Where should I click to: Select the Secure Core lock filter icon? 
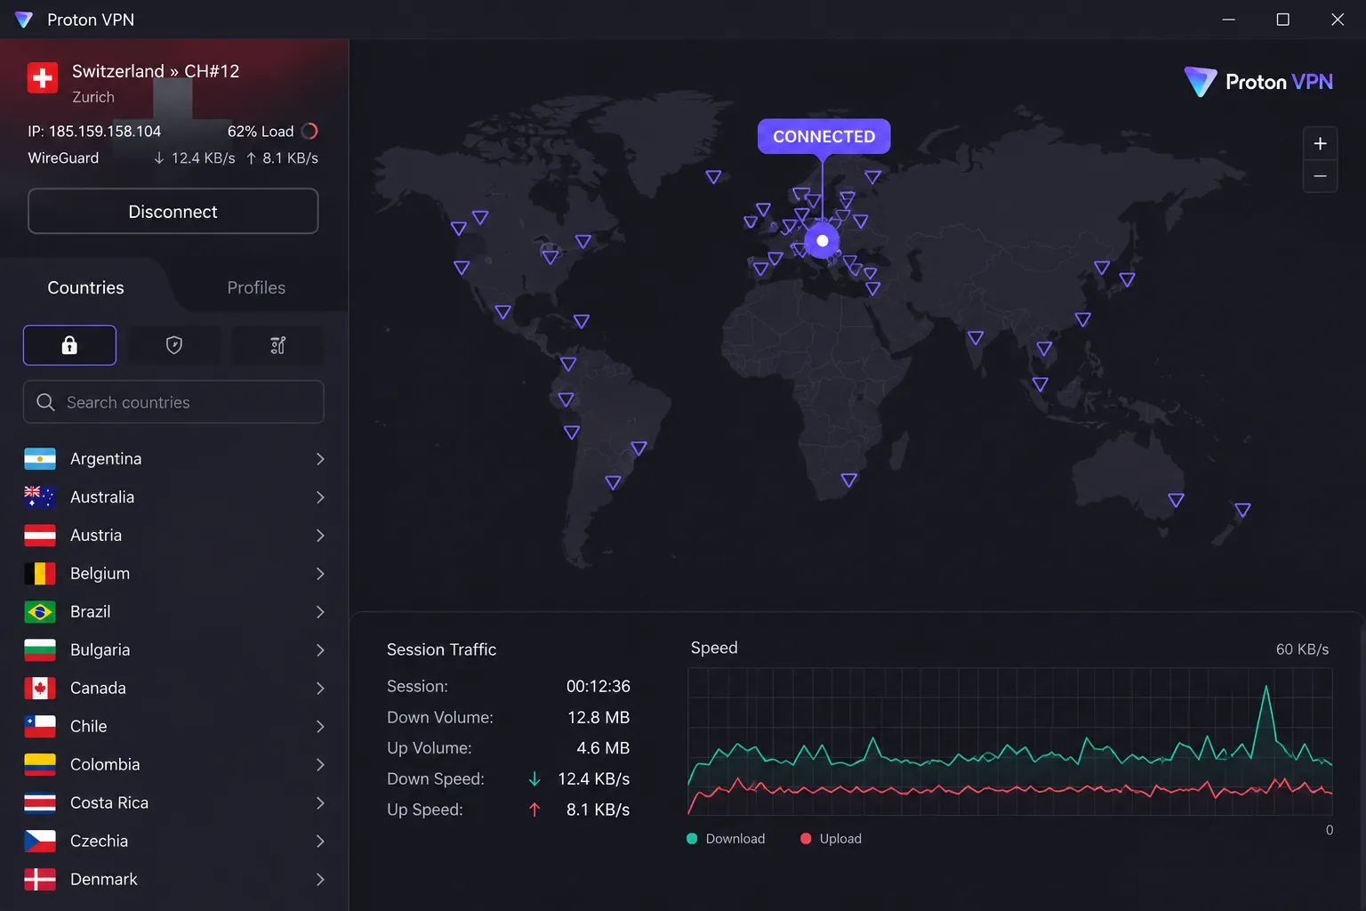coord(69,345)
